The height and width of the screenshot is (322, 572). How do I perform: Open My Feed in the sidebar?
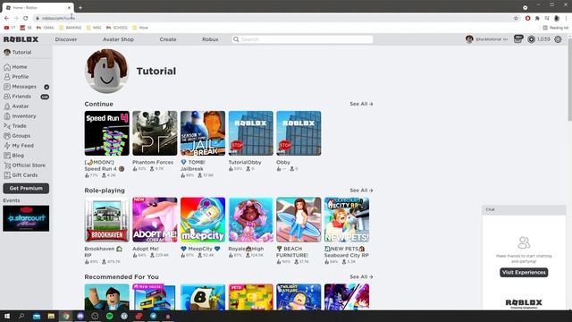click(19, 146)
